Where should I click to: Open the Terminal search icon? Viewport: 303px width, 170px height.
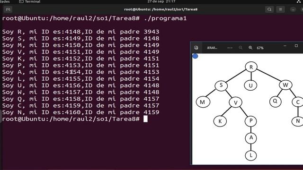(x=269, y=9)
